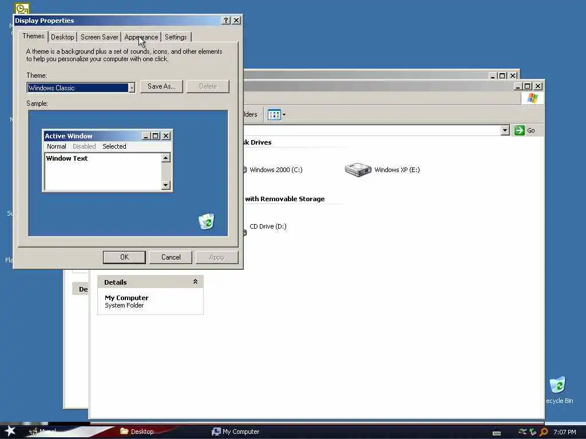Click the keyboard icon in the tray

[x=497, y=433]
